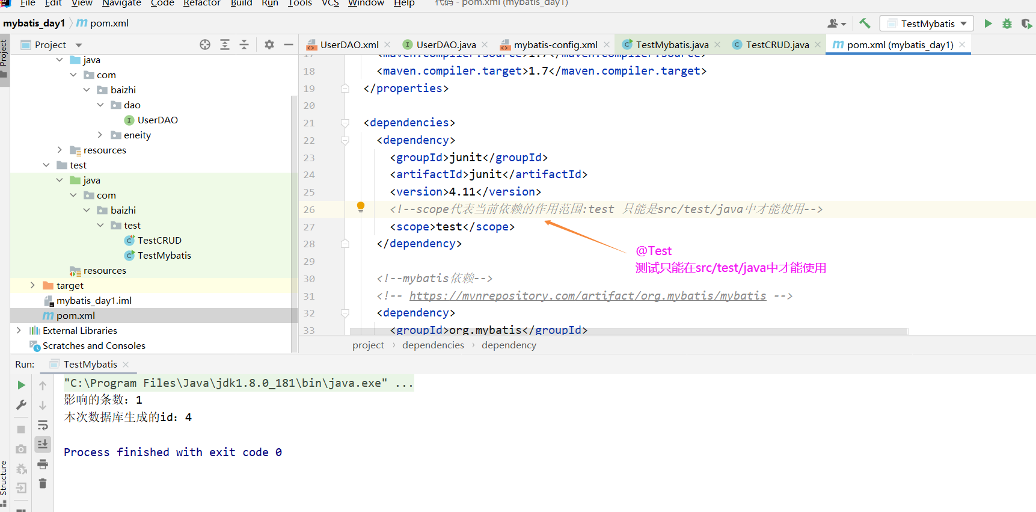The image size is (1036, 512).
Task: Click the exit login icon in Run panel
Action: 21,488
